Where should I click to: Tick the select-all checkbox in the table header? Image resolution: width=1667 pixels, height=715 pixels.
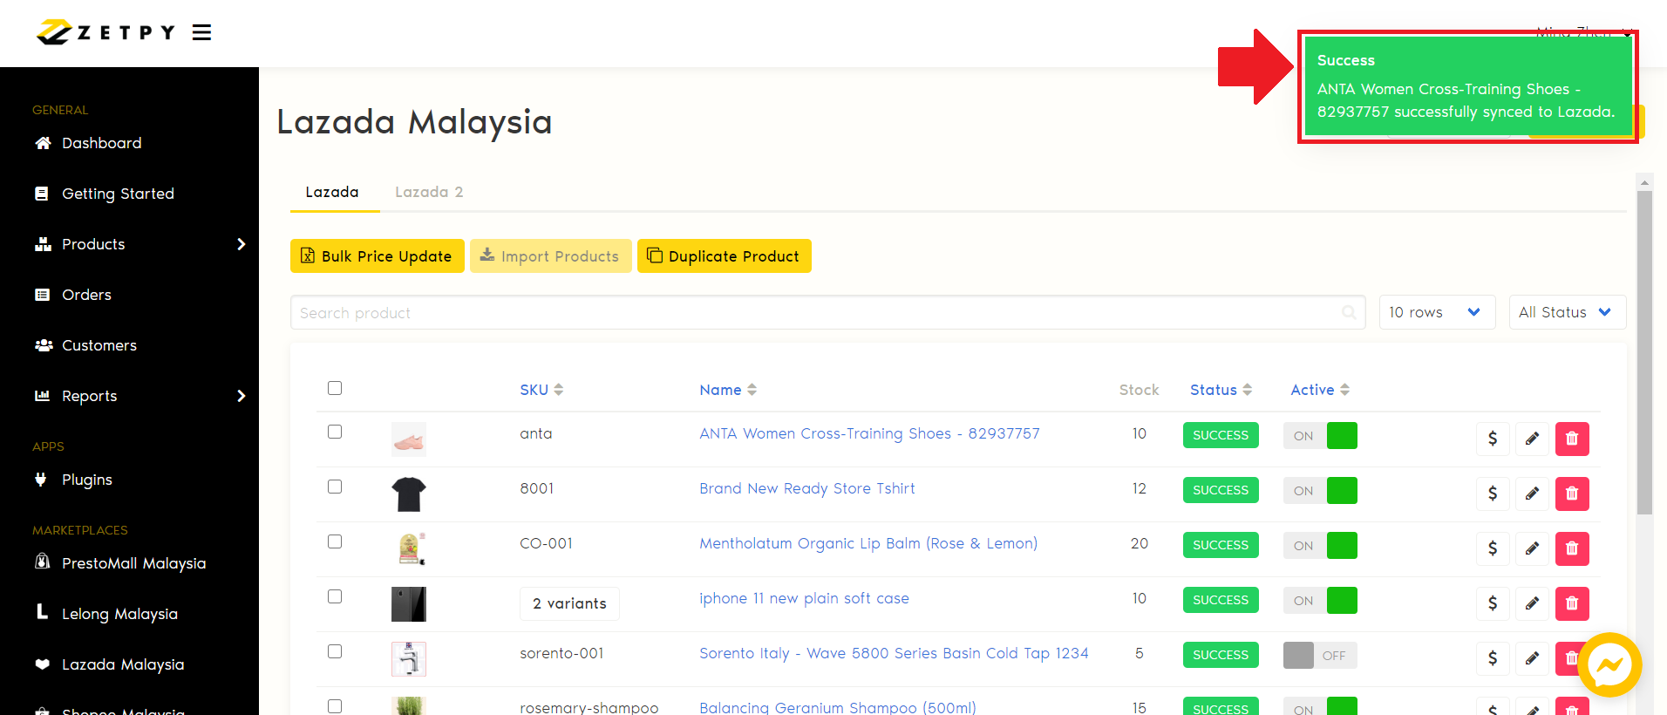point(335,388)
